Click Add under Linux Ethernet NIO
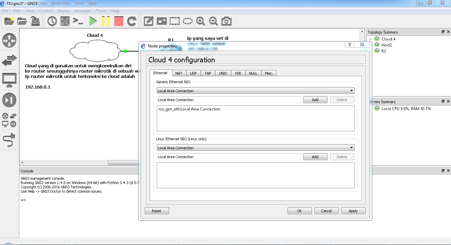Viewport: 451px width, 245px height. pos(315,156)
